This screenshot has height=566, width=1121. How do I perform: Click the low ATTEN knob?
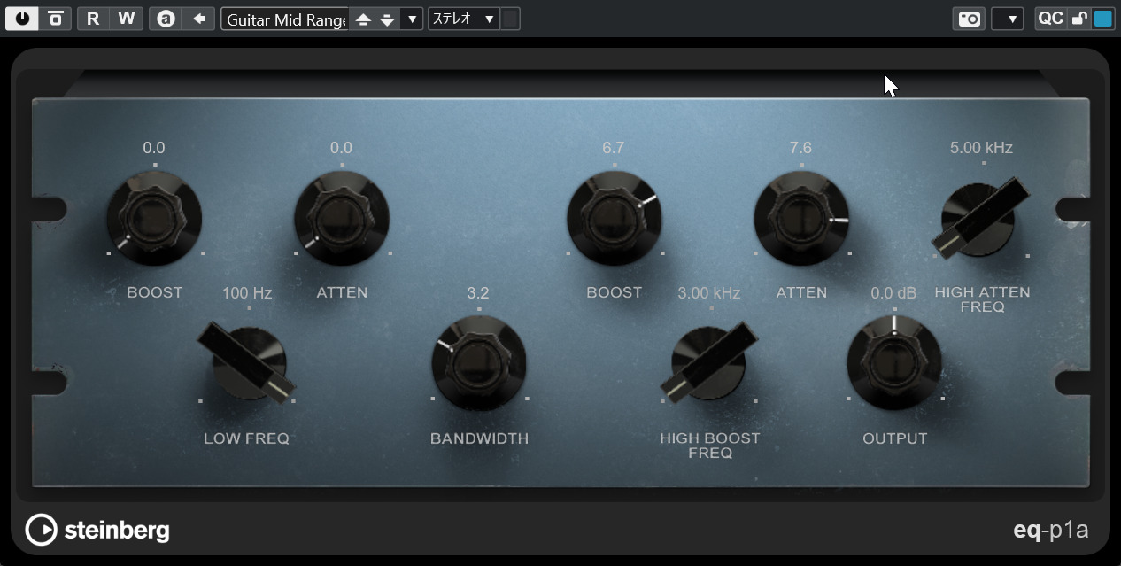click(342, 217)
